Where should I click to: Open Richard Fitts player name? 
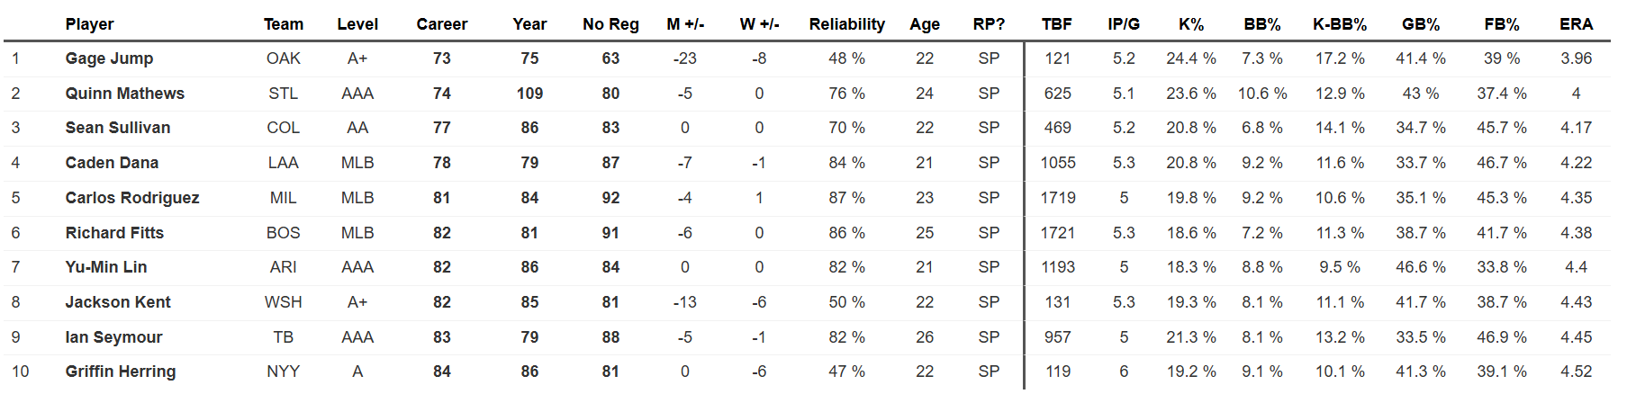click(x=114, y=233)
